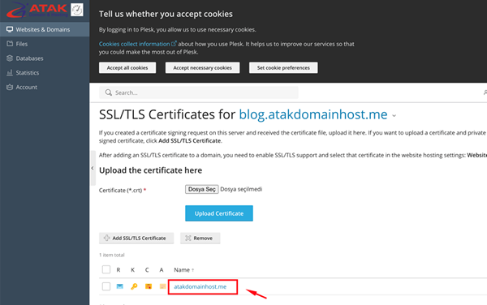
Task: Click external-link icon after Cookies collect information
Action: click(x=174, y=44)
